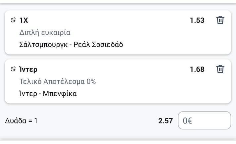Delete the 1X Σάλτσμπουργκ bet with trash icon
The image size is (236, 144).
pyautogui.click(x=220, y=20)
